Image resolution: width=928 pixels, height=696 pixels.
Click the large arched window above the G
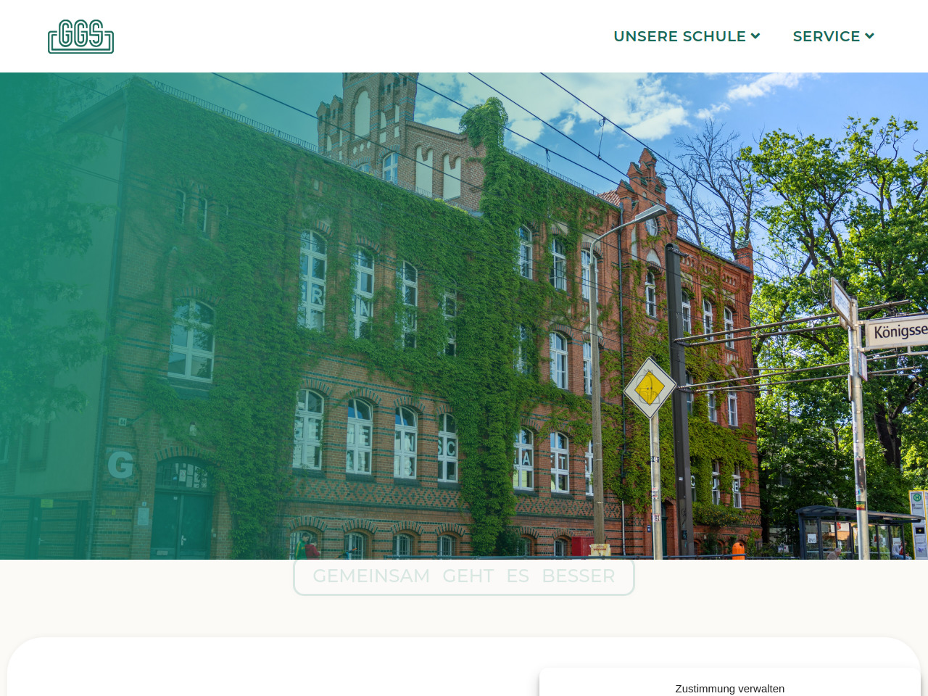pyautogui.click(x=191, y=341)
